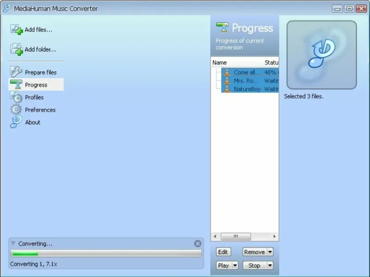The width and height of the screenshot is (370, 277).
Task: Click the Remove button
Action: click(255, 252)
